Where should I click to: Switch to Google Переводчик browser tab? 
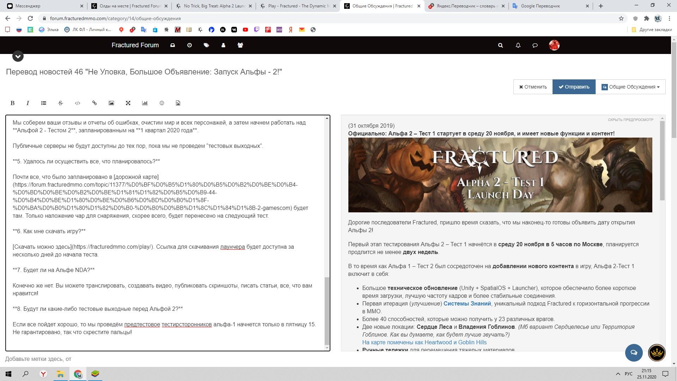coord(540,6)
